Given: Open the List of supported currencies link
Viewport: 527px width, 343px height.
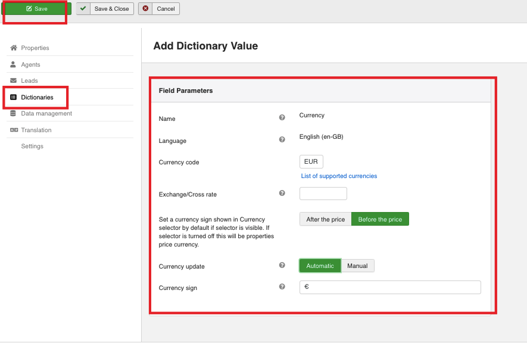Looking at the screenshot, I should pyautogui.click(x=339, y=176).
